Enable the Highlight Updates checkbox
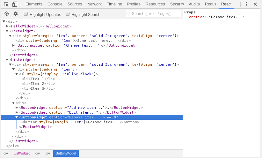This screenshot has width=262, height=158. (26, 14)
